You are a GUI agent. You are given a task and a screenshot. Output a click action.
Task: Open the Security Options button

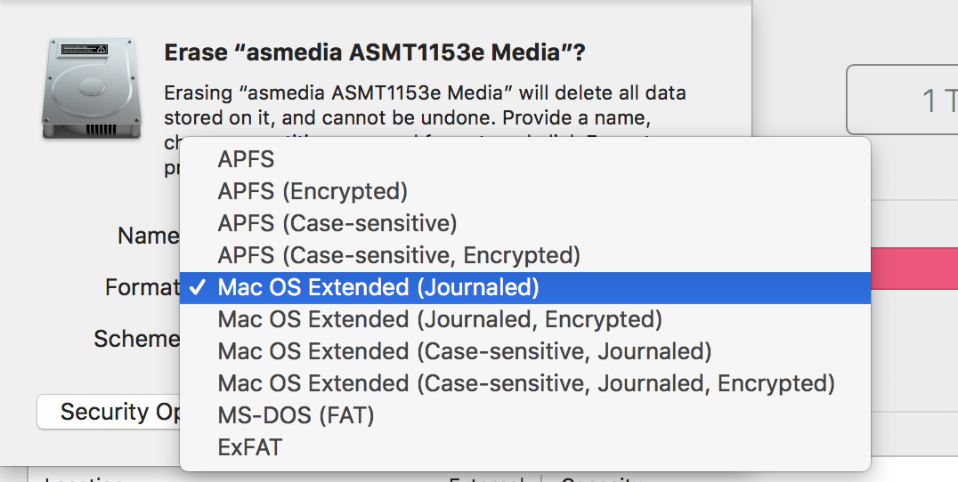pyautogui.click(x=109, y=412)
